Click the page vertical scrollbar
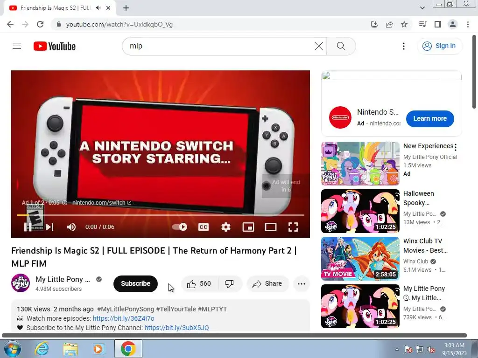 coord(474,72)
